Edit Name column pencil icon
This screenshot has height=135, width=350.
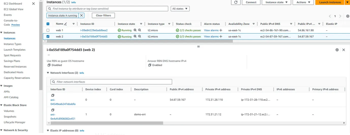click(65, 24)
